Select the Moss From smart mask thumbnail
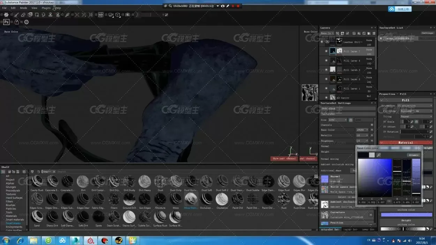This screenshot has width=436, height=245. click(x=191, y=199)
